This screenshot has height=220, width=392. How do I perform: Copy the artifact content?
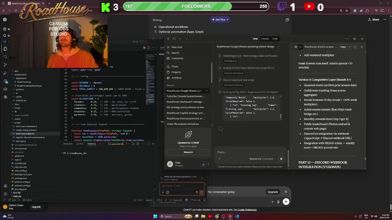click(343, 47)
